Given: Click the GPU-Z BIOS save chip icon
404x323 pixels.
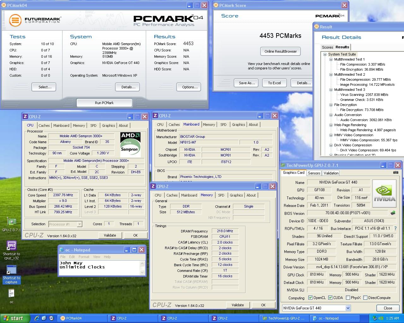Looking at the screenshot, I should pos(393,213).
